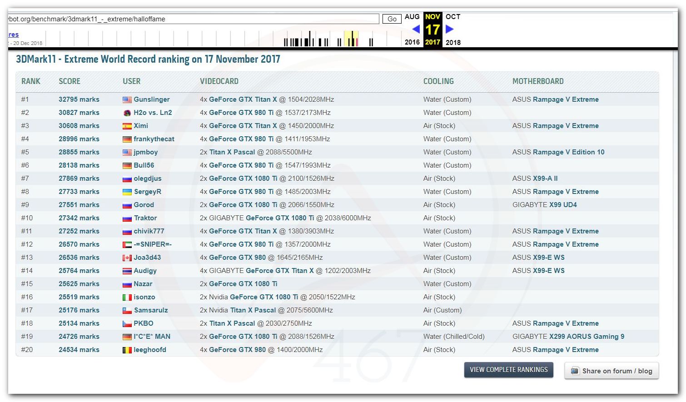Click the Italy flag next to isonzo

(x=127, y=298)
